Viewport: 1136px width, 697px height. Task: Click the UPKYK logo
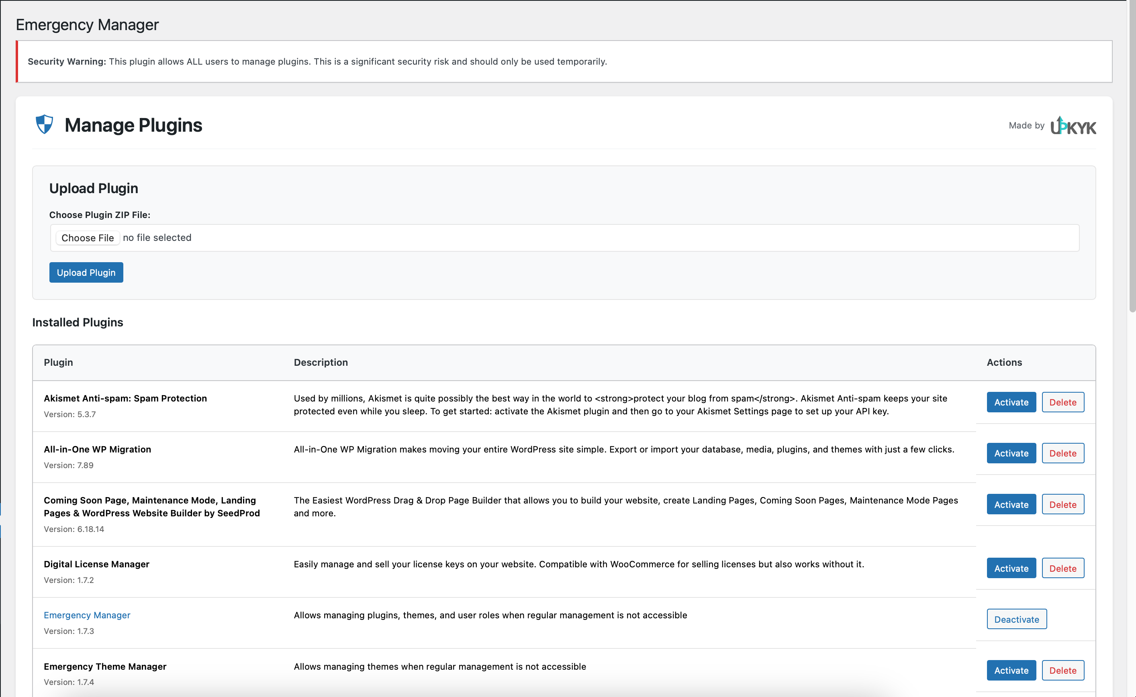coord(1073,126)
